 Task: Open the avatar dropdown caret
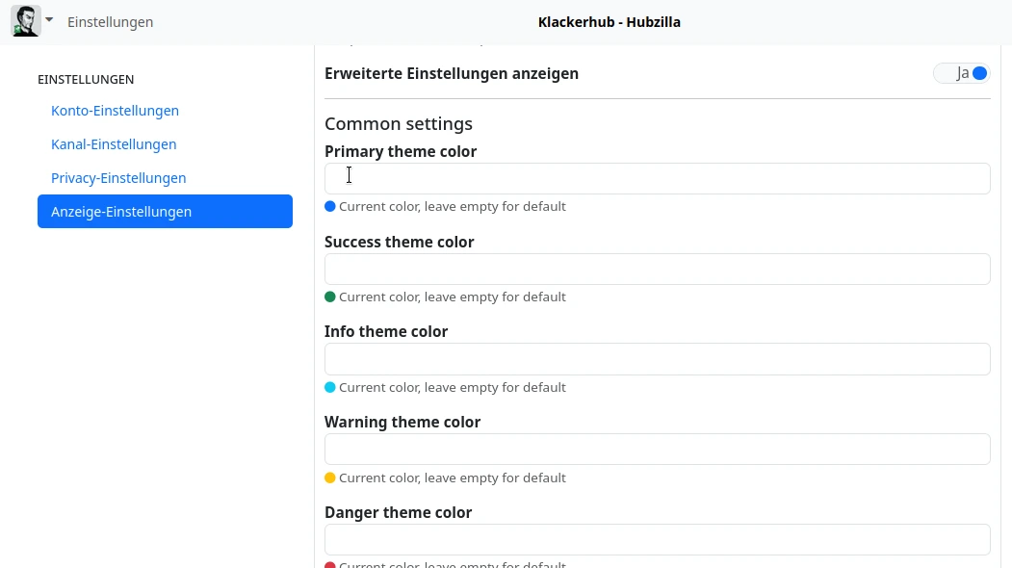[x=49, y=20]
